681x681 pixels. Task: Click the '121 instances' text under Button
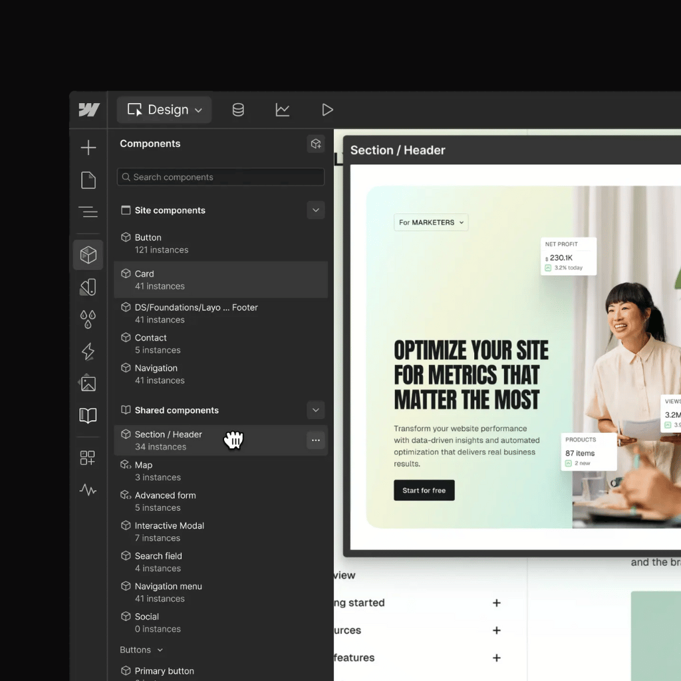(162, 250)
